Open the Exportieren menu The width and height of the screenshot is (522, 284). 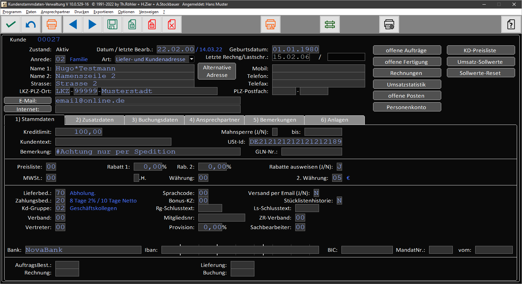(x=103, y=12)
